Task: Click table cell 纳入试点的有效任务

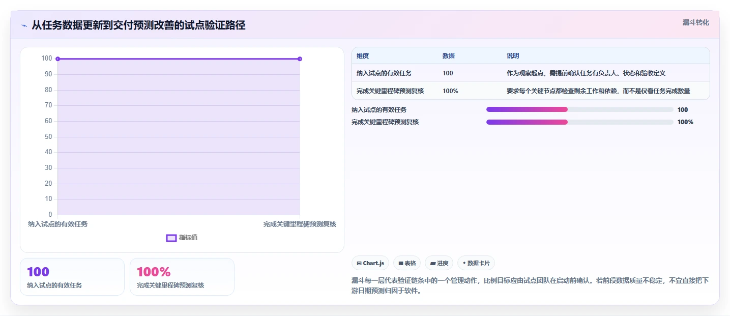Action: 384,73
